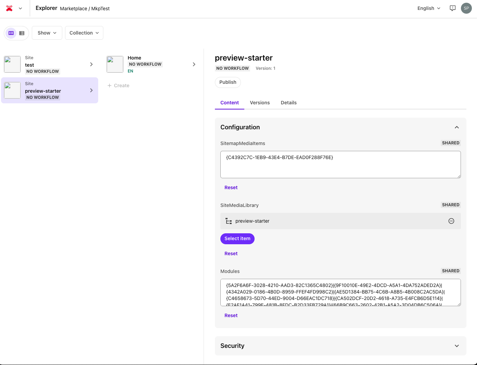Click the Create plus icon under Home
Viewport: 477px width, 365px height.
click(109, 85)
